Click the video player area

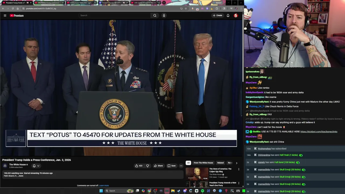121,88
